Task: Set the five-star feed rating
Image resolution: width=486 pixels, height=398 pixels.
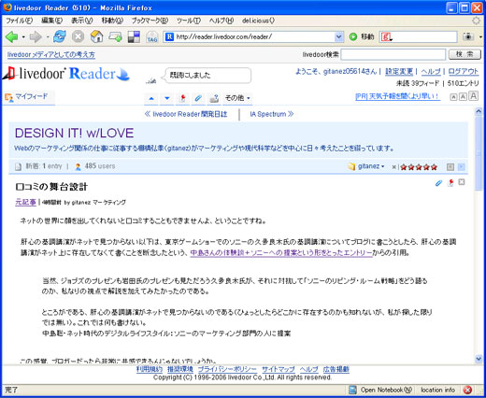Action: click(x=434, y=167)
